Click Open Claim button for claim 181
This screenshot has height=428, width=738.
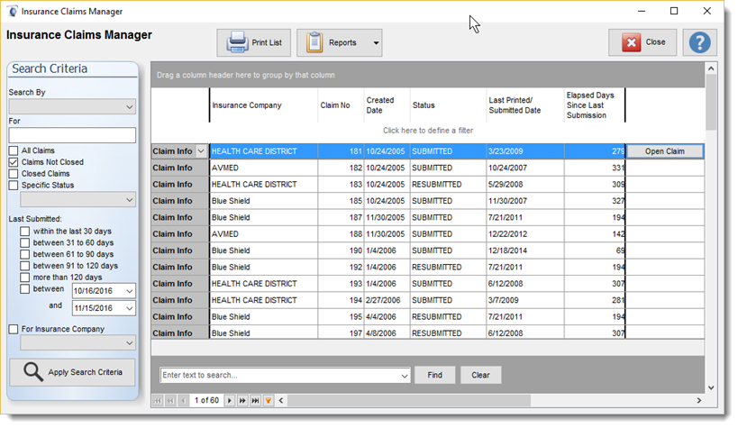665,151
